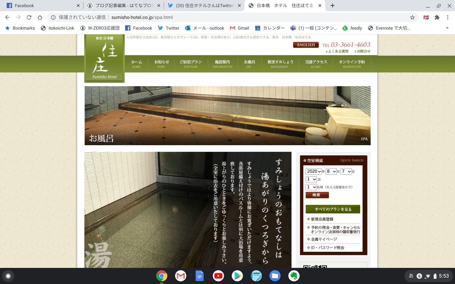Image resolution: width=455 pixels, height=284 pixels.
Task: Expand the month dropdown showing 8
Action: (331, 171)
